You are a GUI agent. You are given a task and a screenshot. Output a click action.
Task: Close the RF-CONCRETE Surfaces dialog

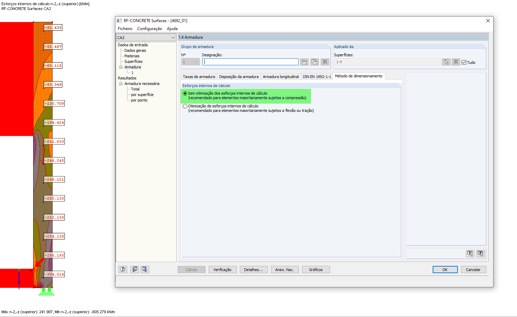point(488,21)
